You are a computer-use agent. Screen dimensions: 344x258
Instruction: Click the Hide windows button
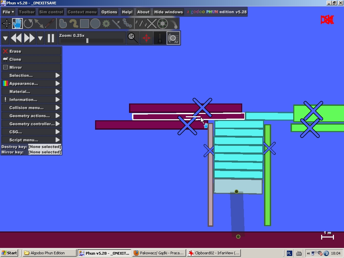coord(168,12)
